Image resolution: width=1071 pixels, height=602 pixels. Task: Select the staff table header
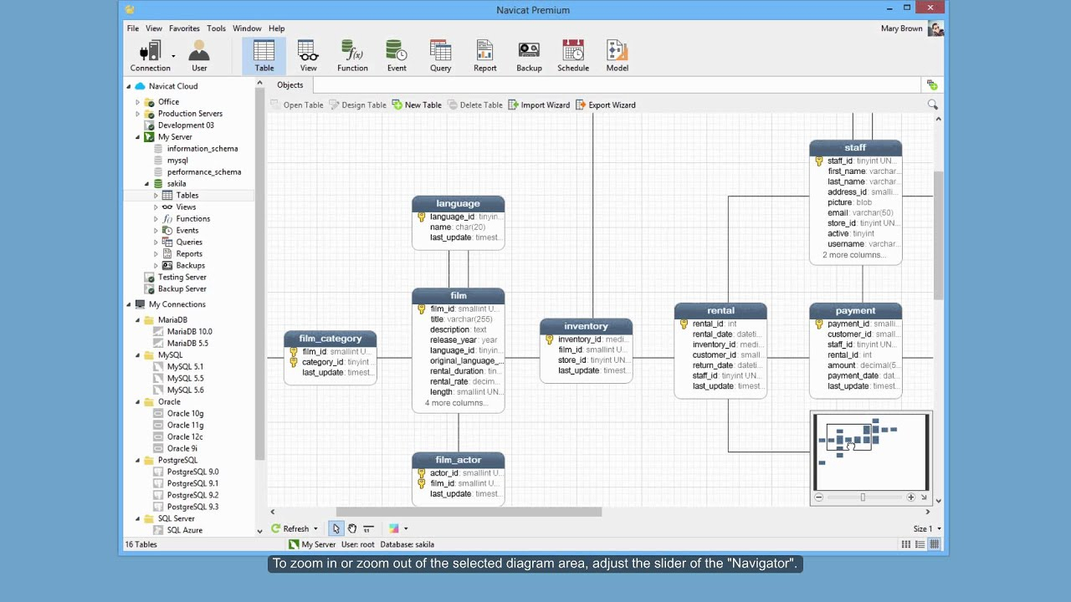click(x=855, y=148)
